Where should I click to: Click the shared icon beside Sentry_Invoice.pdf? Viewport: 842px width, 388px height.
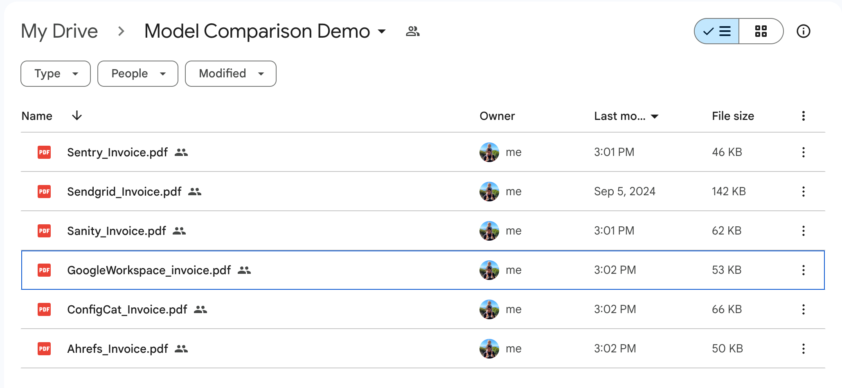pyautogui.click(x=181, y=152)
